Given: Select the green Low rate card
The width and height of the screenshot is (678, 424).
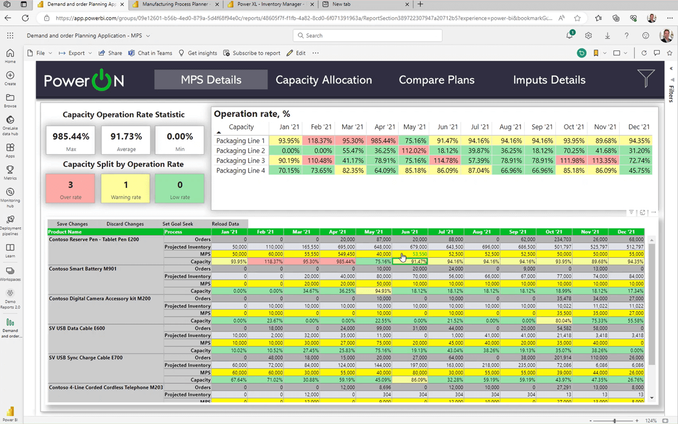Looking at the screenshot, I should [x=180, y=189].
